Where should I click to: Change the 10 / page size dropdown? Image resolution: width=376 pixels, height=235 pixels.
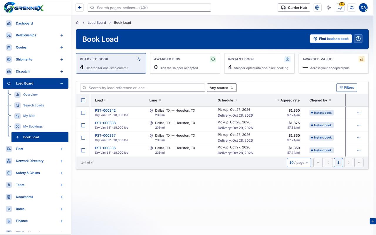(x=299, y=162)
